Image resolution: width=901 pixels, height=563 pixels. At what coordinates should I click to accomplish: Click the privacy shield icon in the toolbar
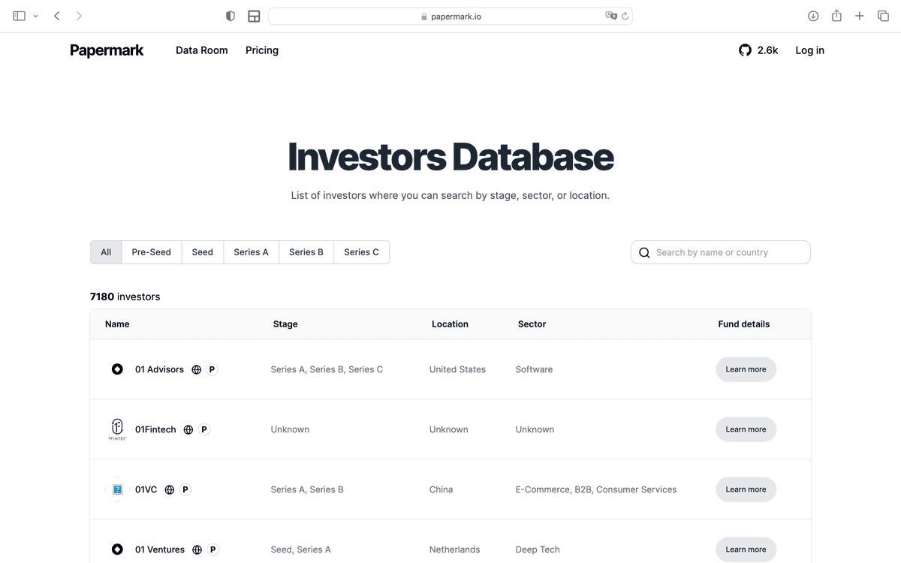(230, 15)
